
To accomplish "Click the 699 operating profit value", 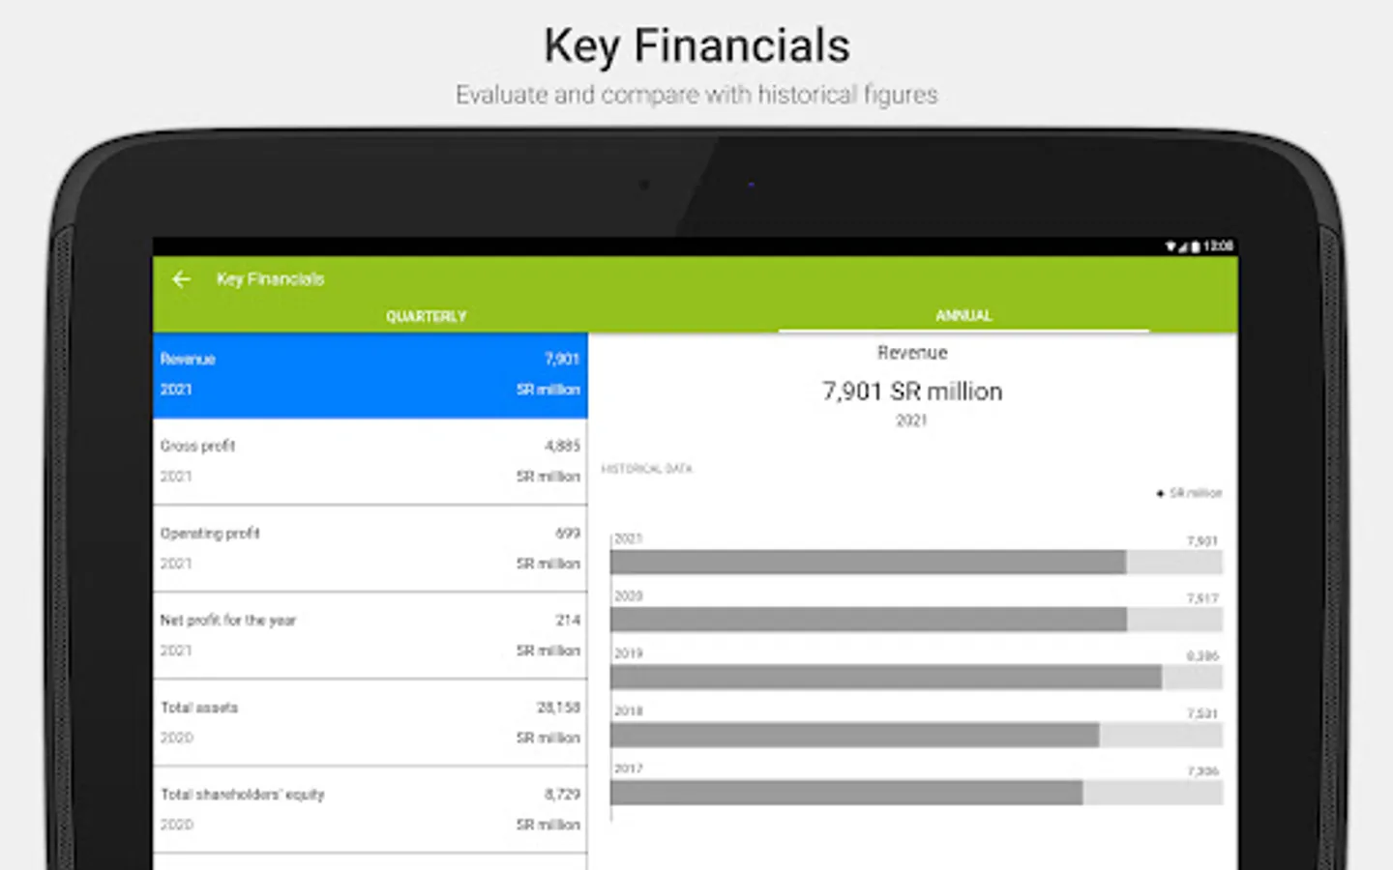I will point(568,534).
